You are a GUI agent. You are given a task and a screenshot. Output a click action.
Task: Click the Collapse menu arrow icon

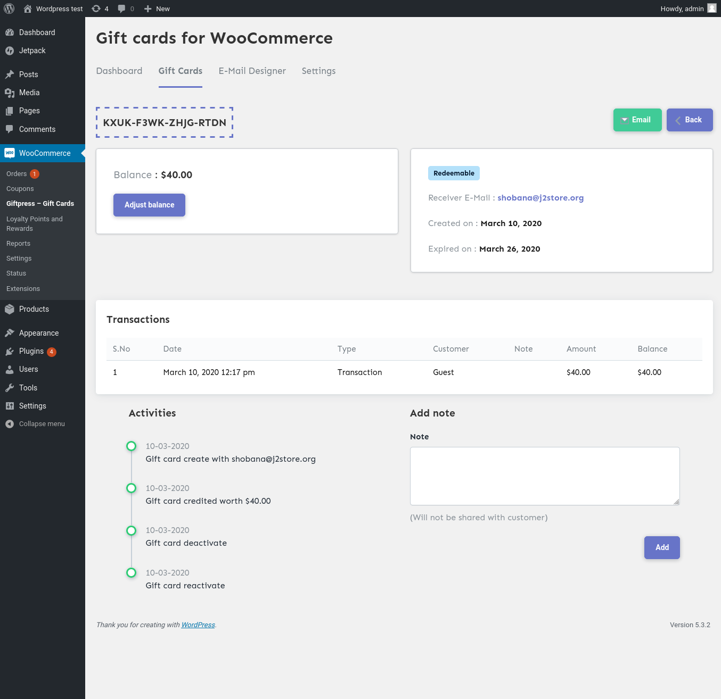10,424
